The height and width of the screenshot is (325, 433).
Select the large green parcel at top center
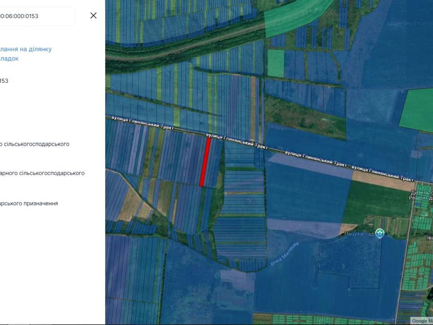point(295,17)
